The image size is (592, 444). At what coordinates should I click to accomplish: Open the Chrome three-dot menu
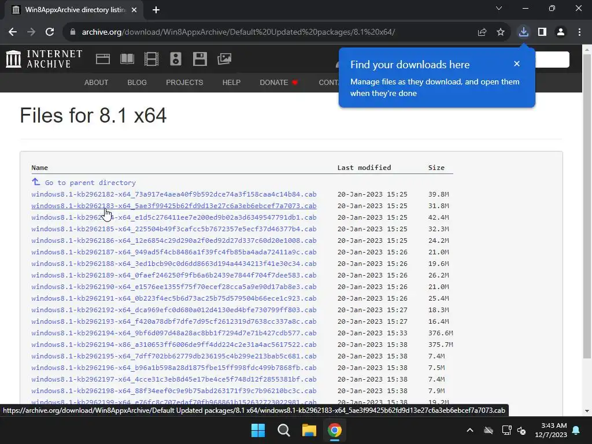pos(579,32)
